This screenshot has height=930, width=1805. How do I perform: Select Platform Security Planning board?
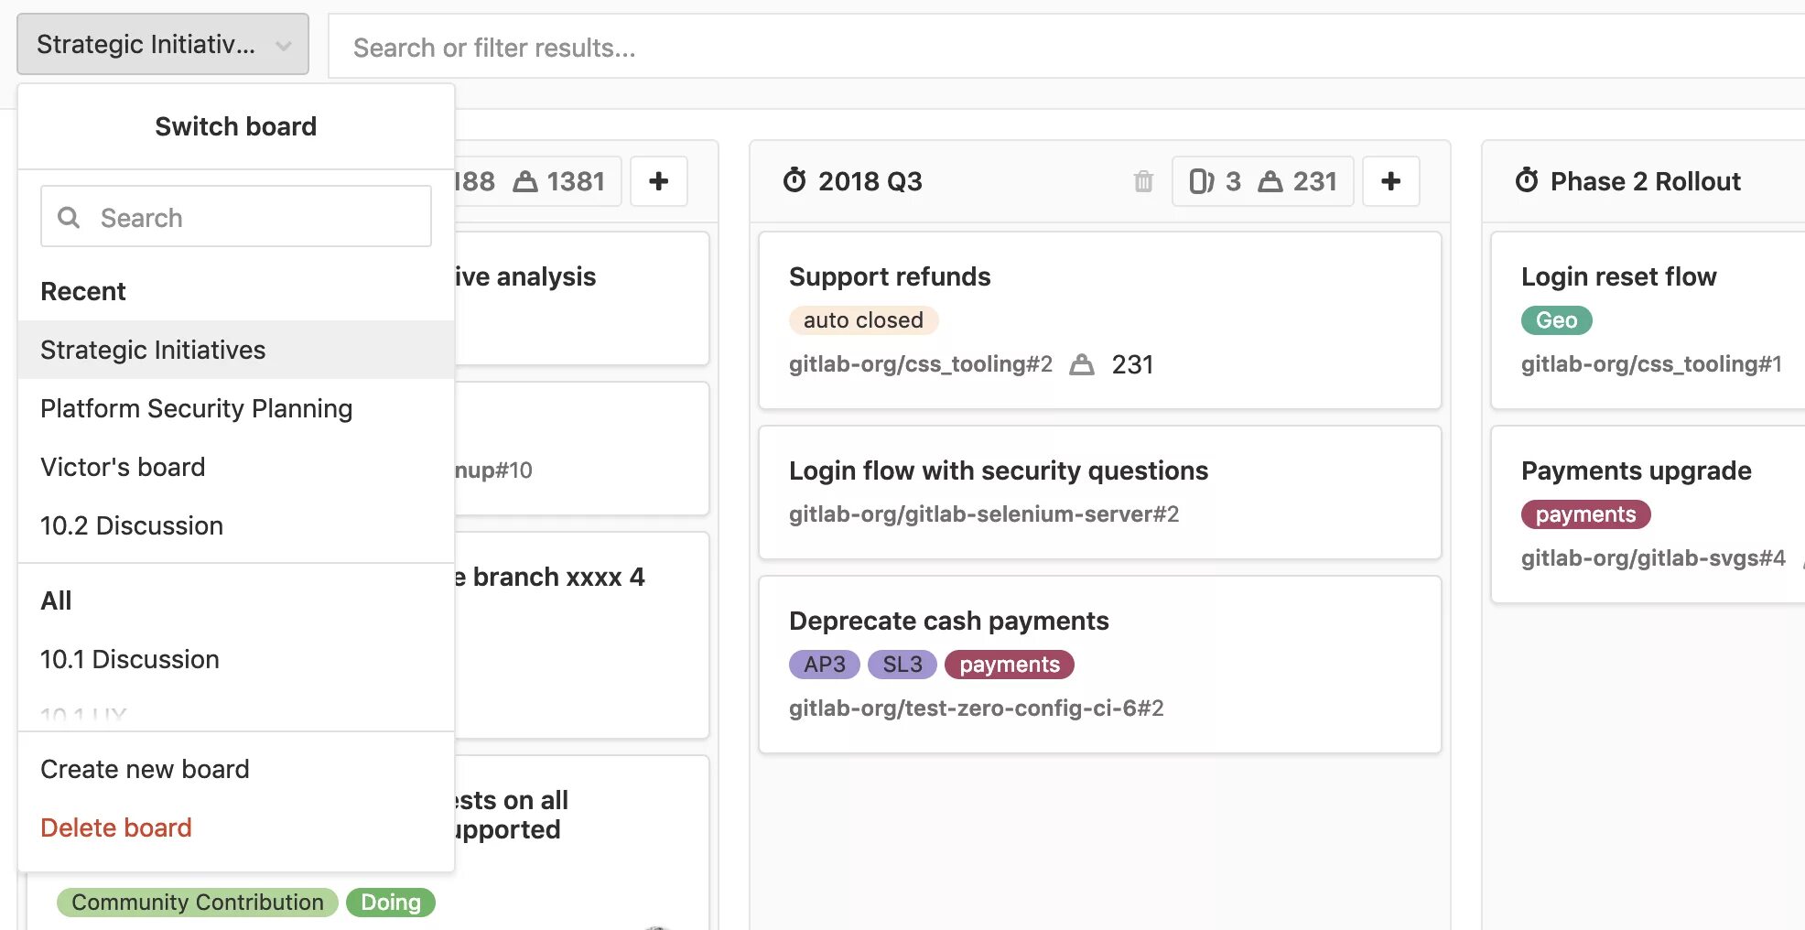pyautogui.click(x=196, y=408)
